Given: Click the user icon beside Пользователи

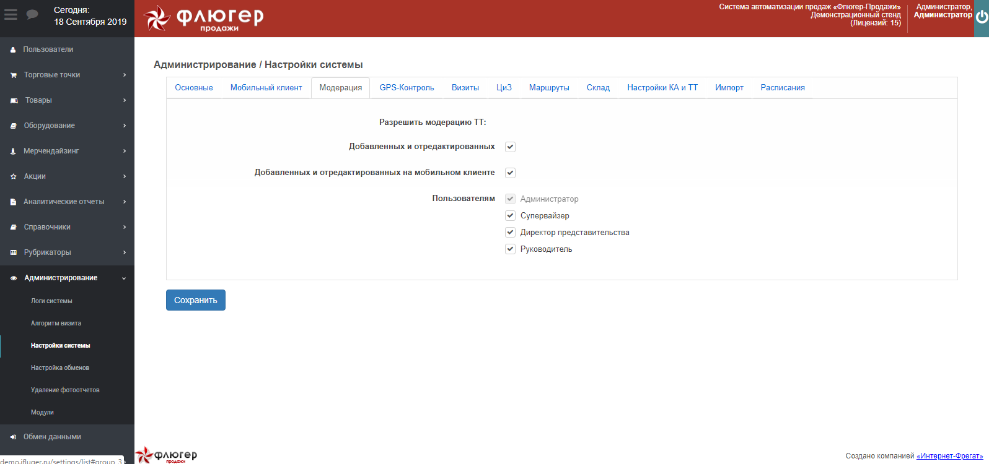Looking at the screenshot, I should 13,49.
